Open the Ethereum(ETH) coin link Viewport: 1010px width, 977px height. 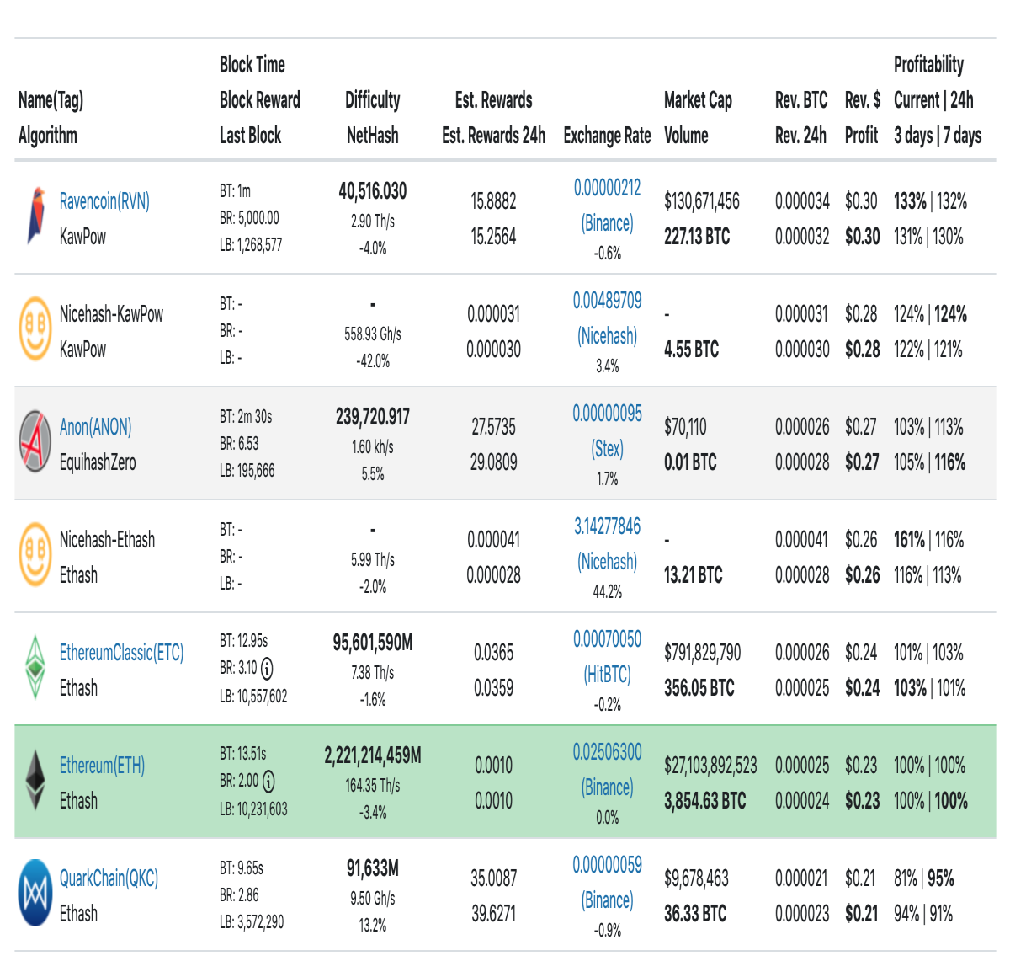[x=102, y=766]
